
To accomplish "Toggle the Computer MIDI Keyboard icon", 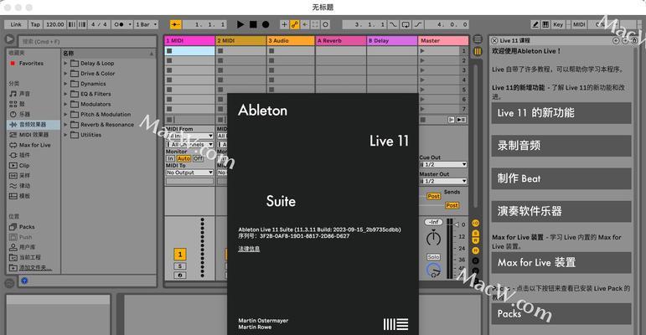I will click(x=545, y=25).
